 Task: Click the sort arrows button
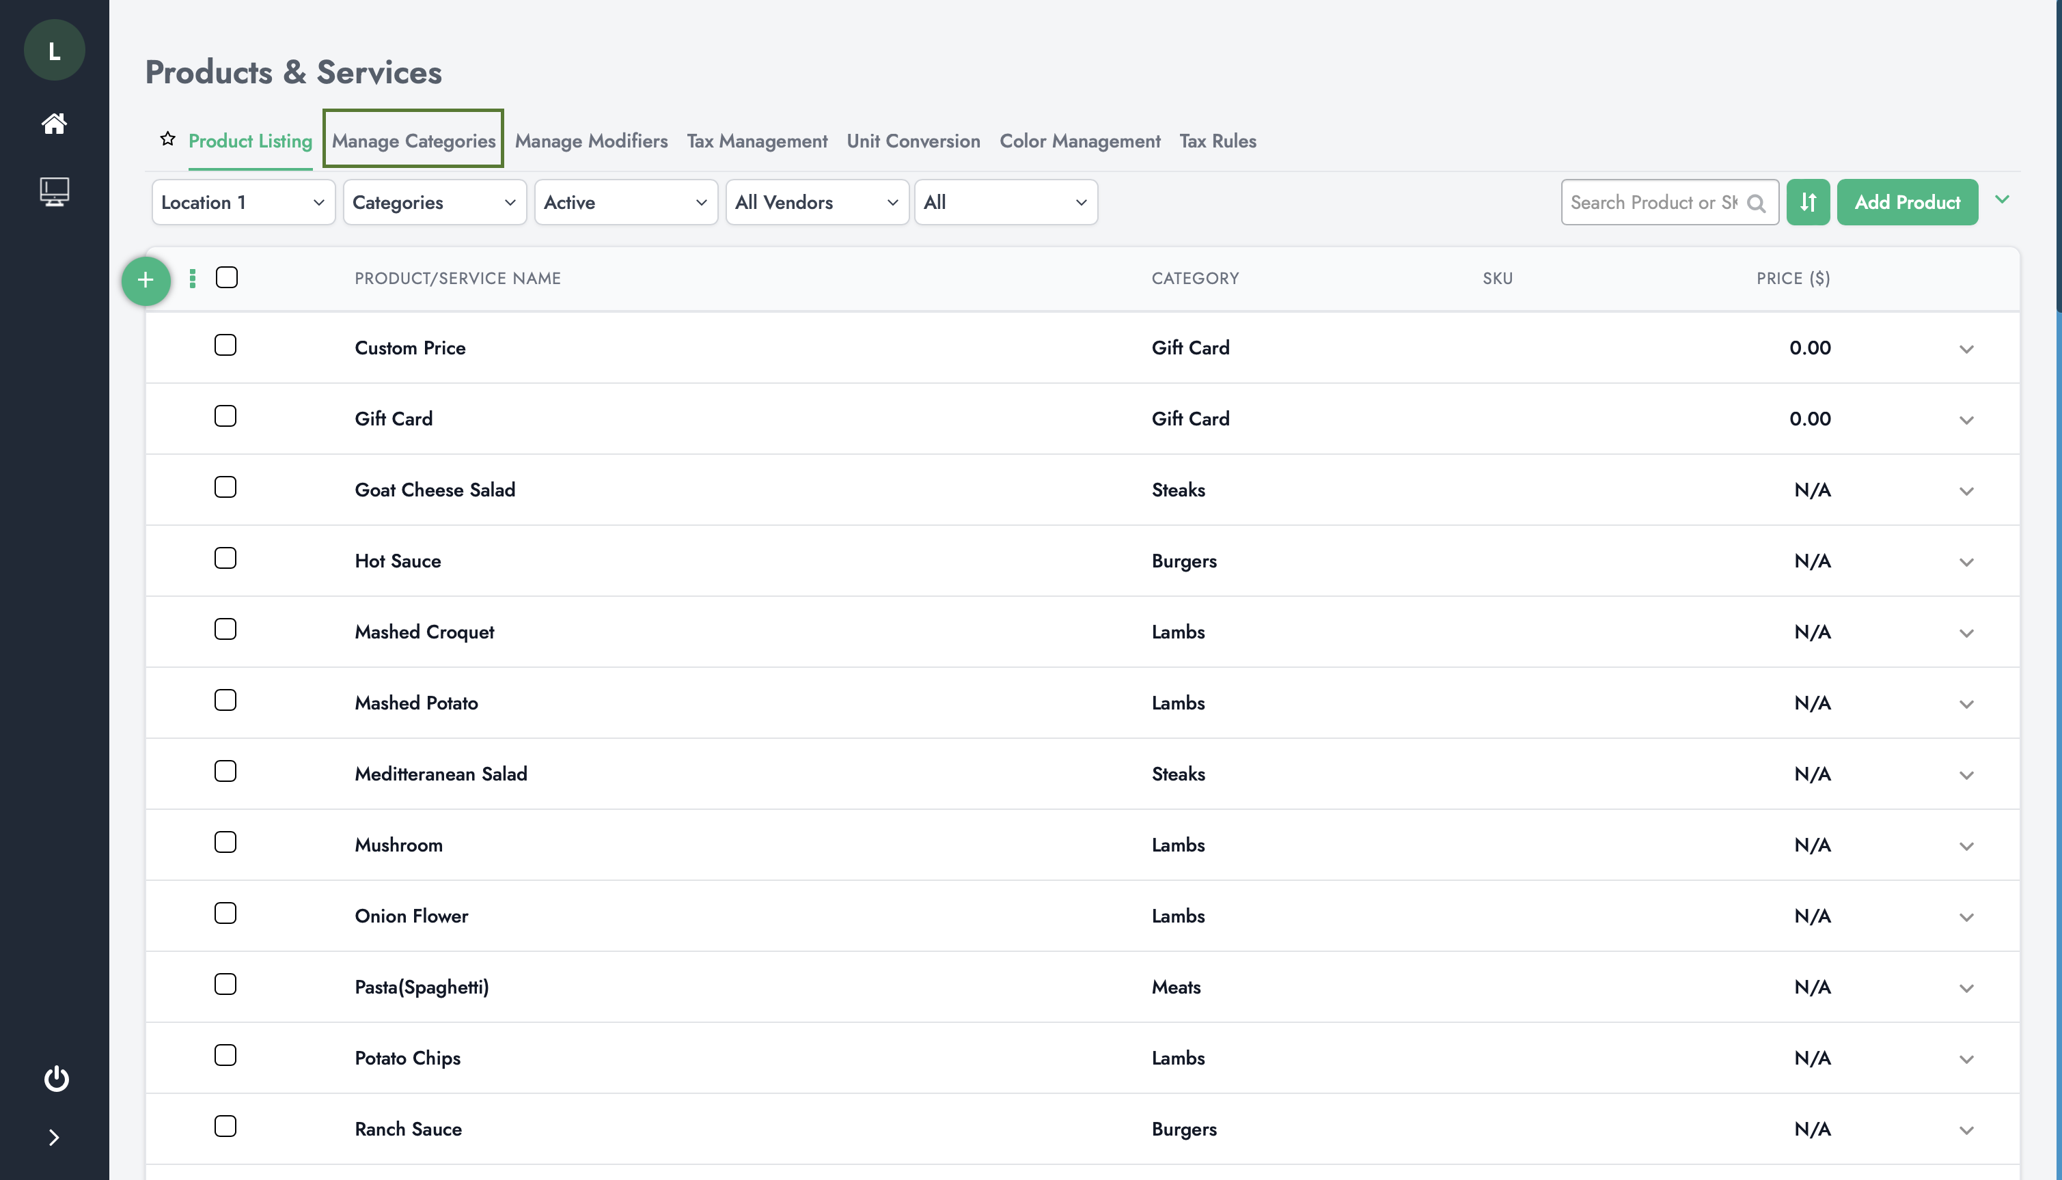[x=1807, y=203]
